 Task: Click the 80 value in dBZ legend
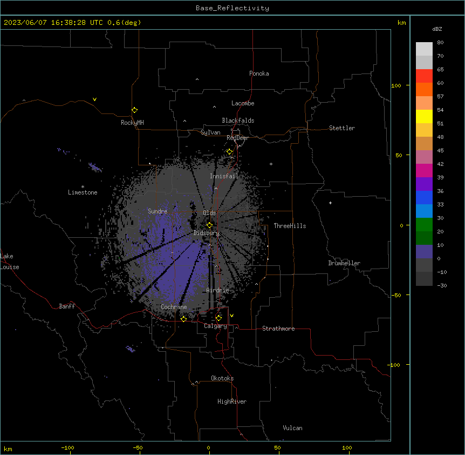440,43
